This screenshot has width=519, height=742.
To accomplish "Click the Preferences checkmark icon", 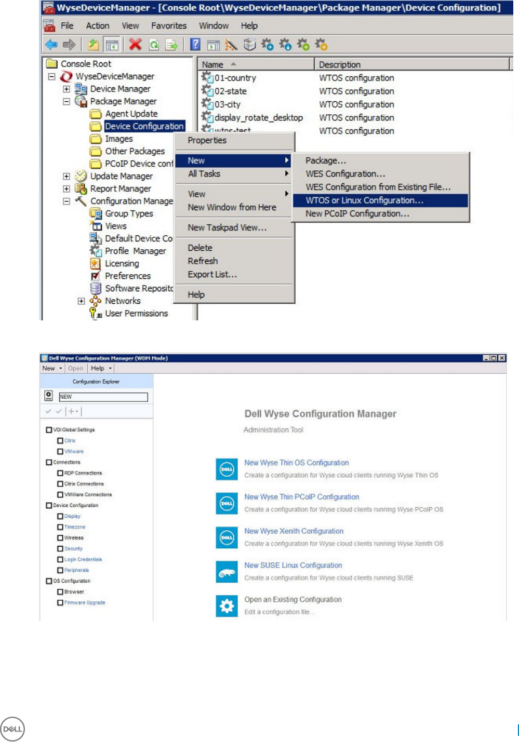I will click(96, 276).
